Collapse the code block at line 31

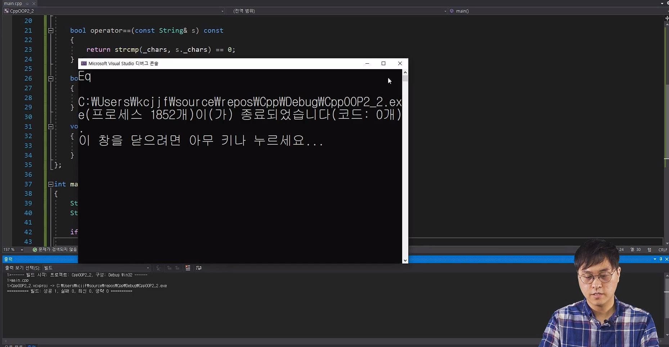51,127
